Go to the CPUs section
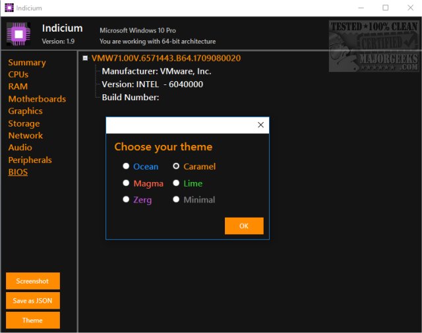Image resolution: width=422 pixels, height=333 pixels. tap(18, 75)
